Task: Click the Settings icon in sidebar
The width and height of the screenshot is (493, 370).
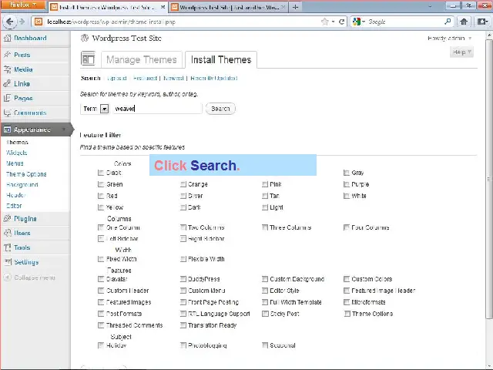Action: (x=7, y=262)
